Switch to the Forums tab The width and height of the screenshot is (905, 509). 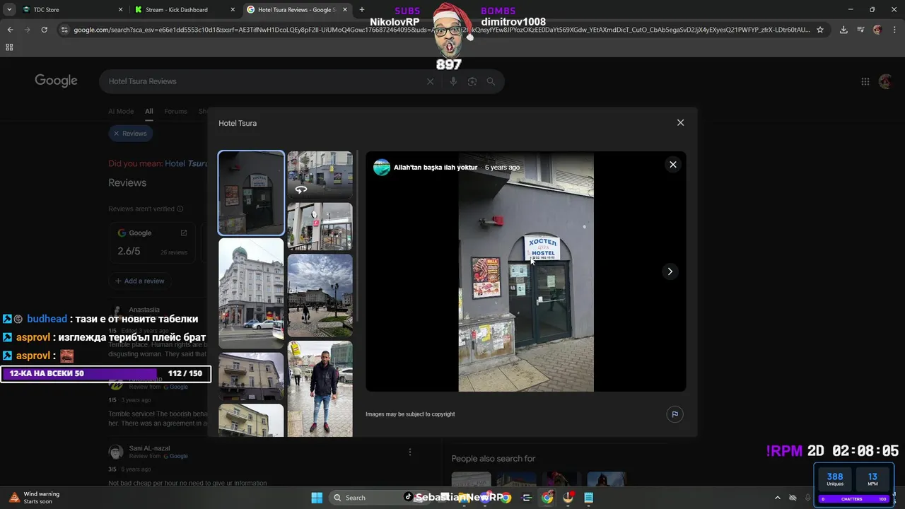175,111
